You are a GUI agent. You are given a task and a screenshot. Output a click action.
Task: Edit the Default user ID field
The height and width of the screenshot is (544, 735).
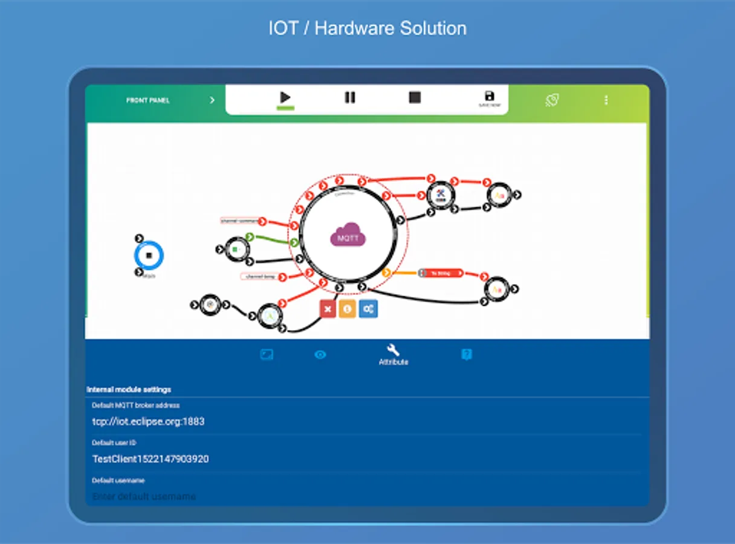coord(367,459)
